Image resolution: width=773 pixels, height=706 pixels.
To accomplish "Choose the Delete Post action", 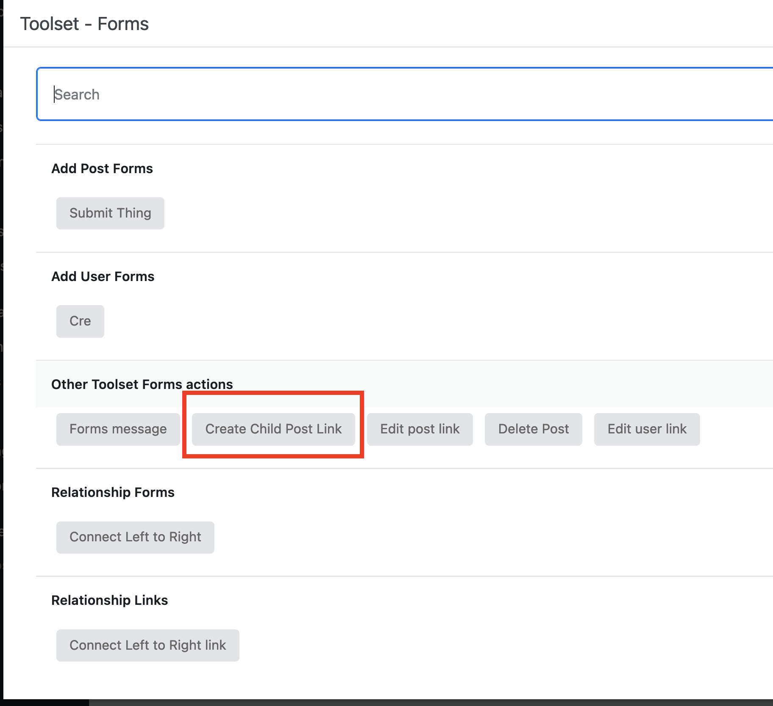I will [x=534, y=429].
